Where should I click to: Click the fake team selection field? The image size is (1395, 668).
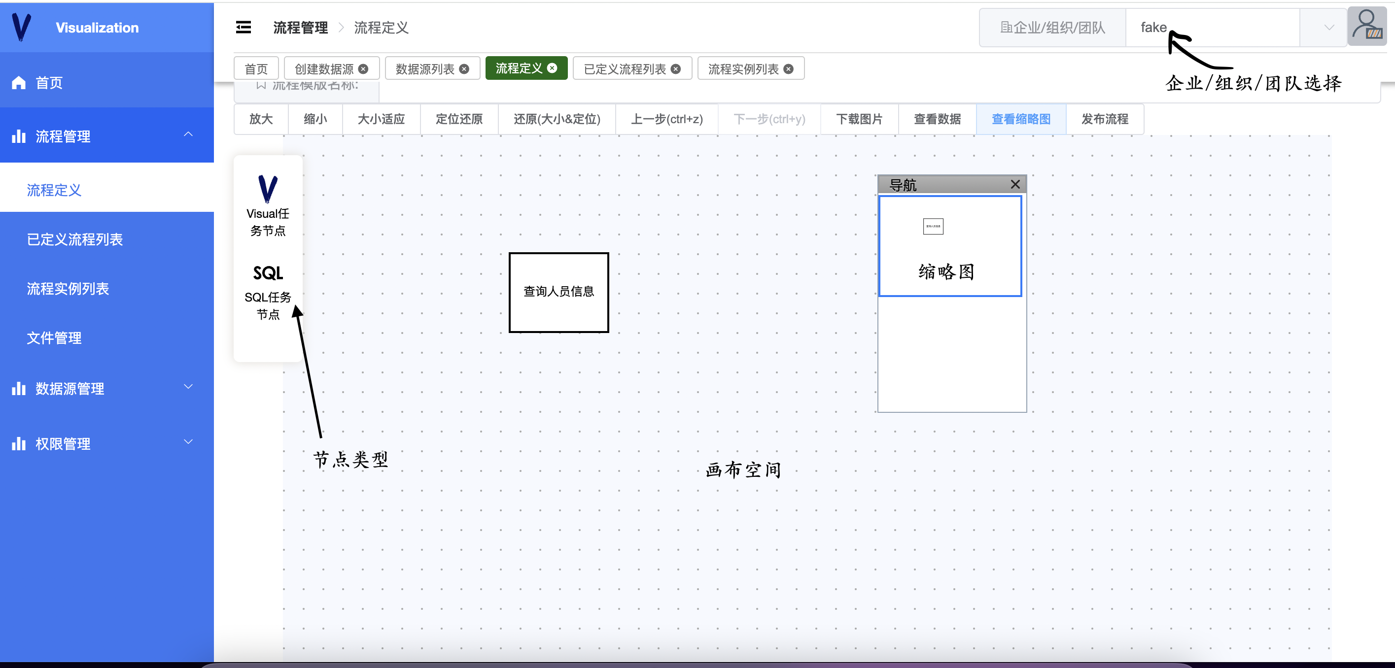[1213, 28]
